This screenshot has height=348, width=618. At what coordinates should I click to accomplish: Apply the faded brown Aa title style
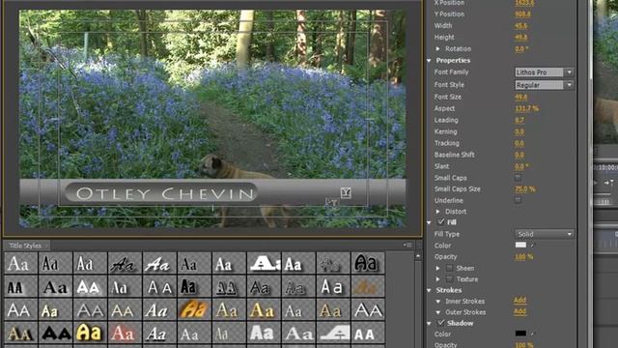[368, 286]
